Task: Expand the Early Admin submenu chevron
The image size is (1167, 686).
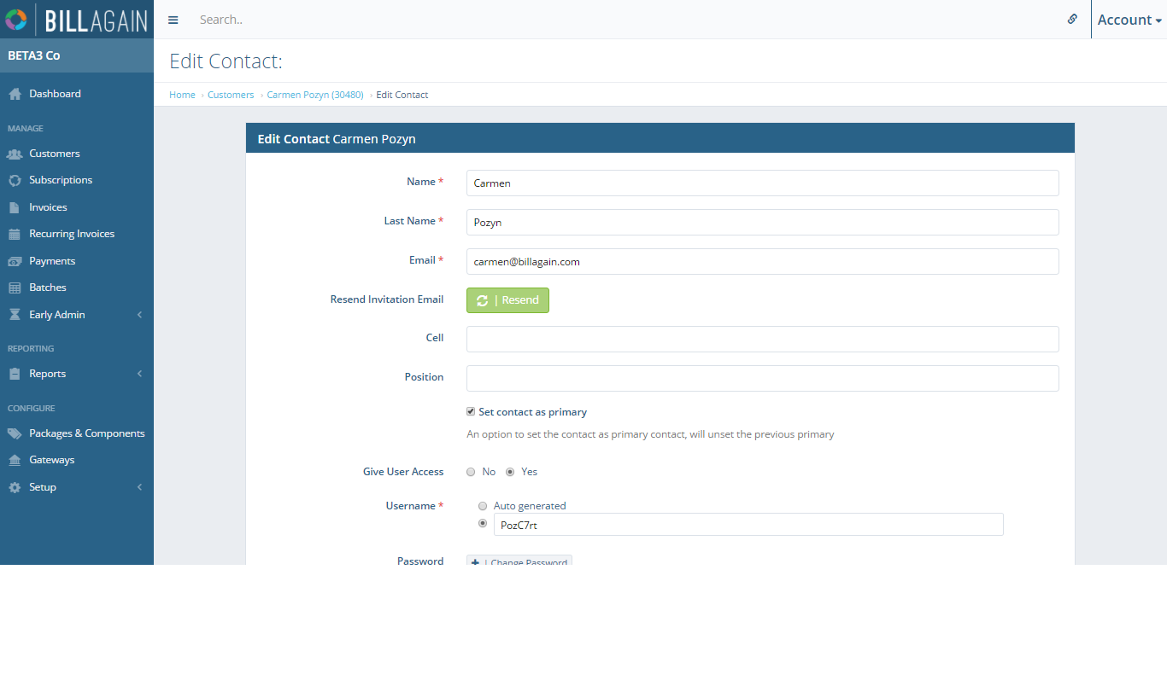Action: click(139, 315)
